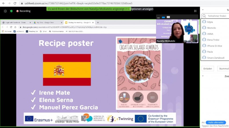Image resolution: width=229 pixels, height=128 pixels.
Task: Switch to shared Login with Facebook Zoom tab
Action: coord(15,23)
